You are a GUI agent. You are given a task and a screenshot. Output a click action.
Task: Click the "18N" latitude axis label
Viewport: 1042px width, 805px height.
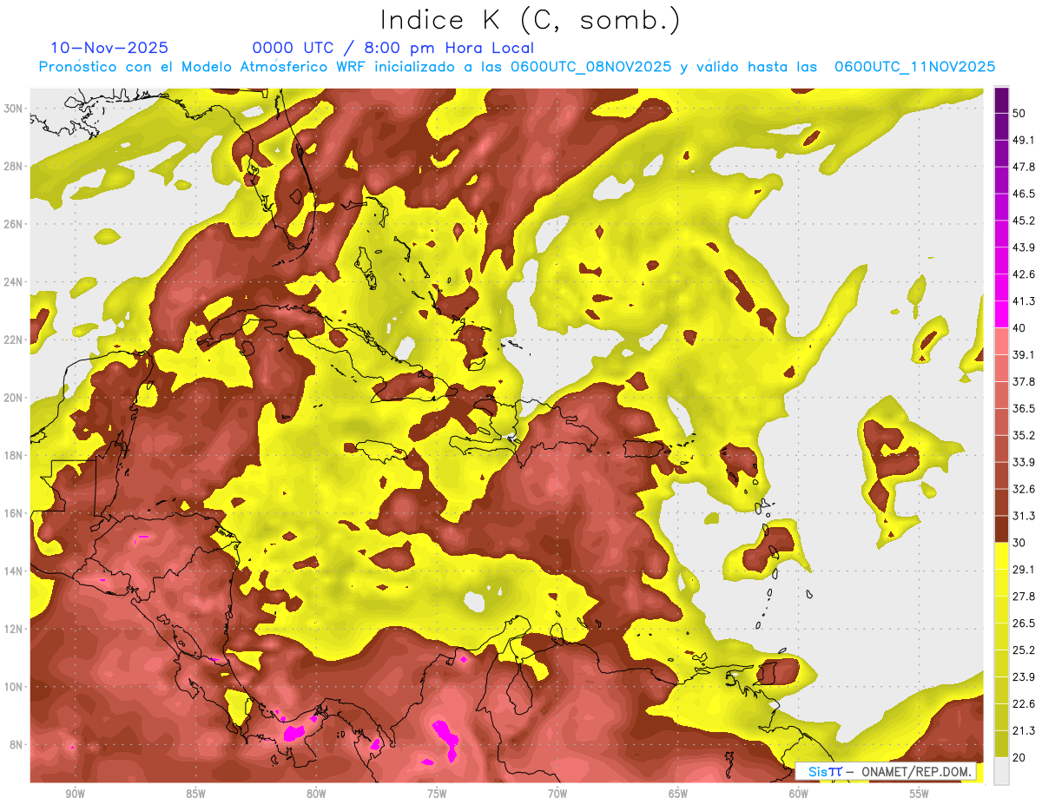[13, 456]
